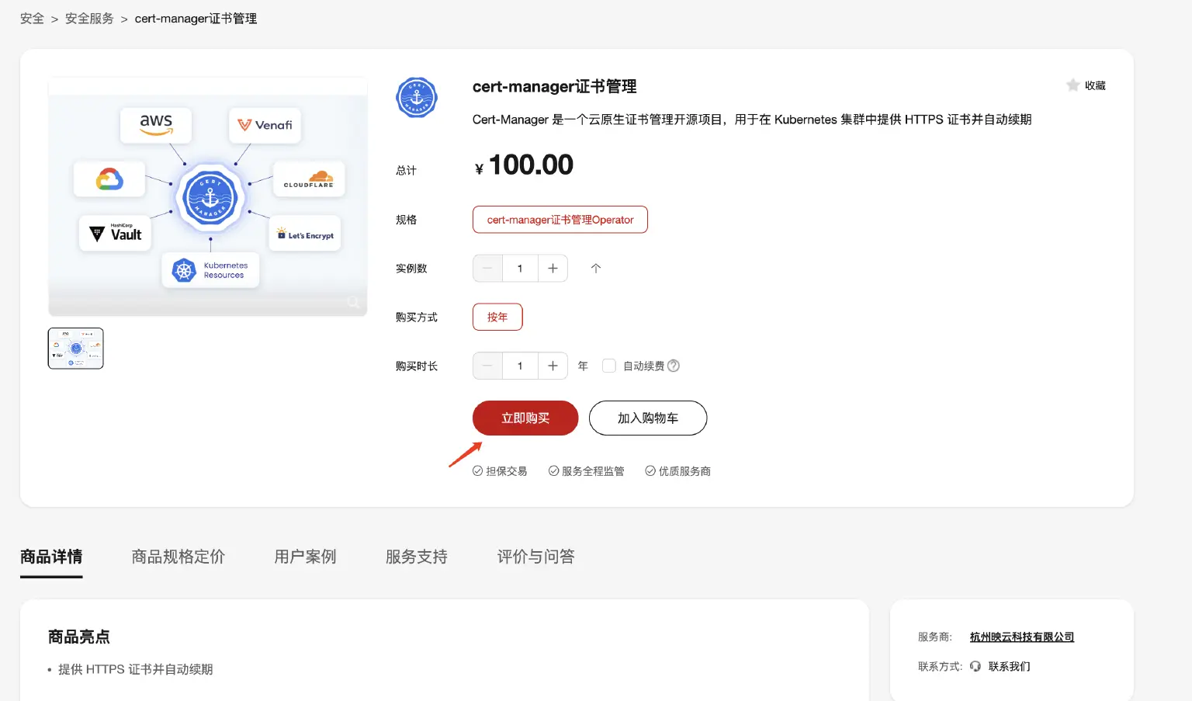
Task: Click the 服务全程监管 badge
Action: (587, 470)
